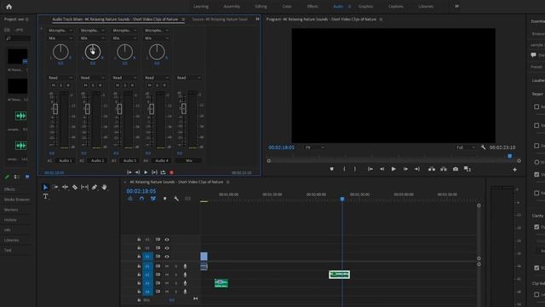Go to In point in Program Monitor
This screenshot has width=545, height=307.
click(x=370, y=169)
